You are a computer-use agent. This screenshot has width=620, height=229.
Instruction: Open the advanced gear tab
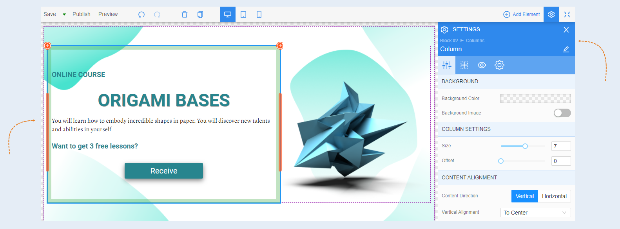[499, 65]
